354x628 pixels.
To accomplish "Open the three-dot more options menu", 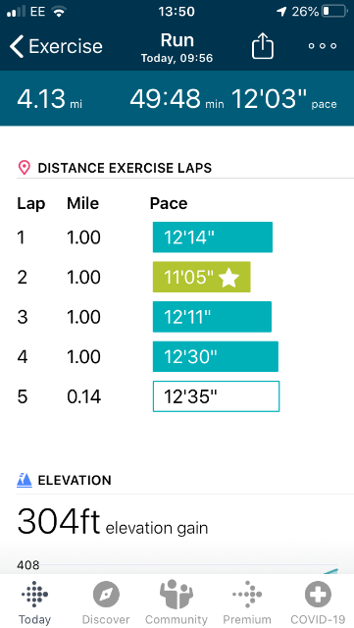I will [x=323, y=46].
